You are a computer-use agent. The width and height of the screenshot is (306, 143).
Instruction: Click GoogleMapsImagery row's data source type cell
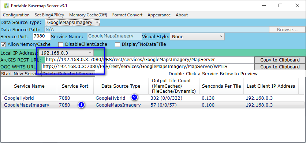tap(118, 105)
